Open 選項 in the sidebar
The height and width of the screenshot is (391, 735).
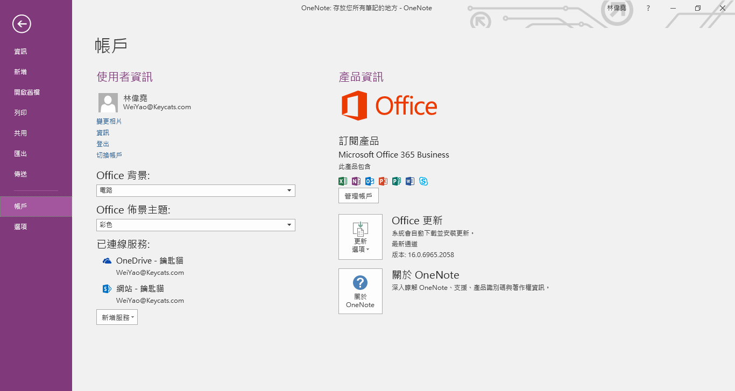(x=36, y=227)
